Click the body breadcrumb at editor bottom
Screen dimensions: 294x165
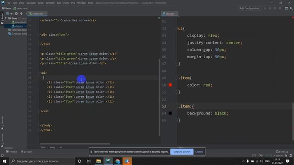point(52,148)
